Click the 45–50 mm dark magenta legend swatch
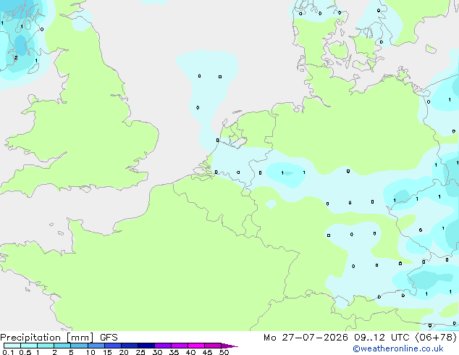The height and width of the screenshot is (355, 459). (x=213, y=346)
